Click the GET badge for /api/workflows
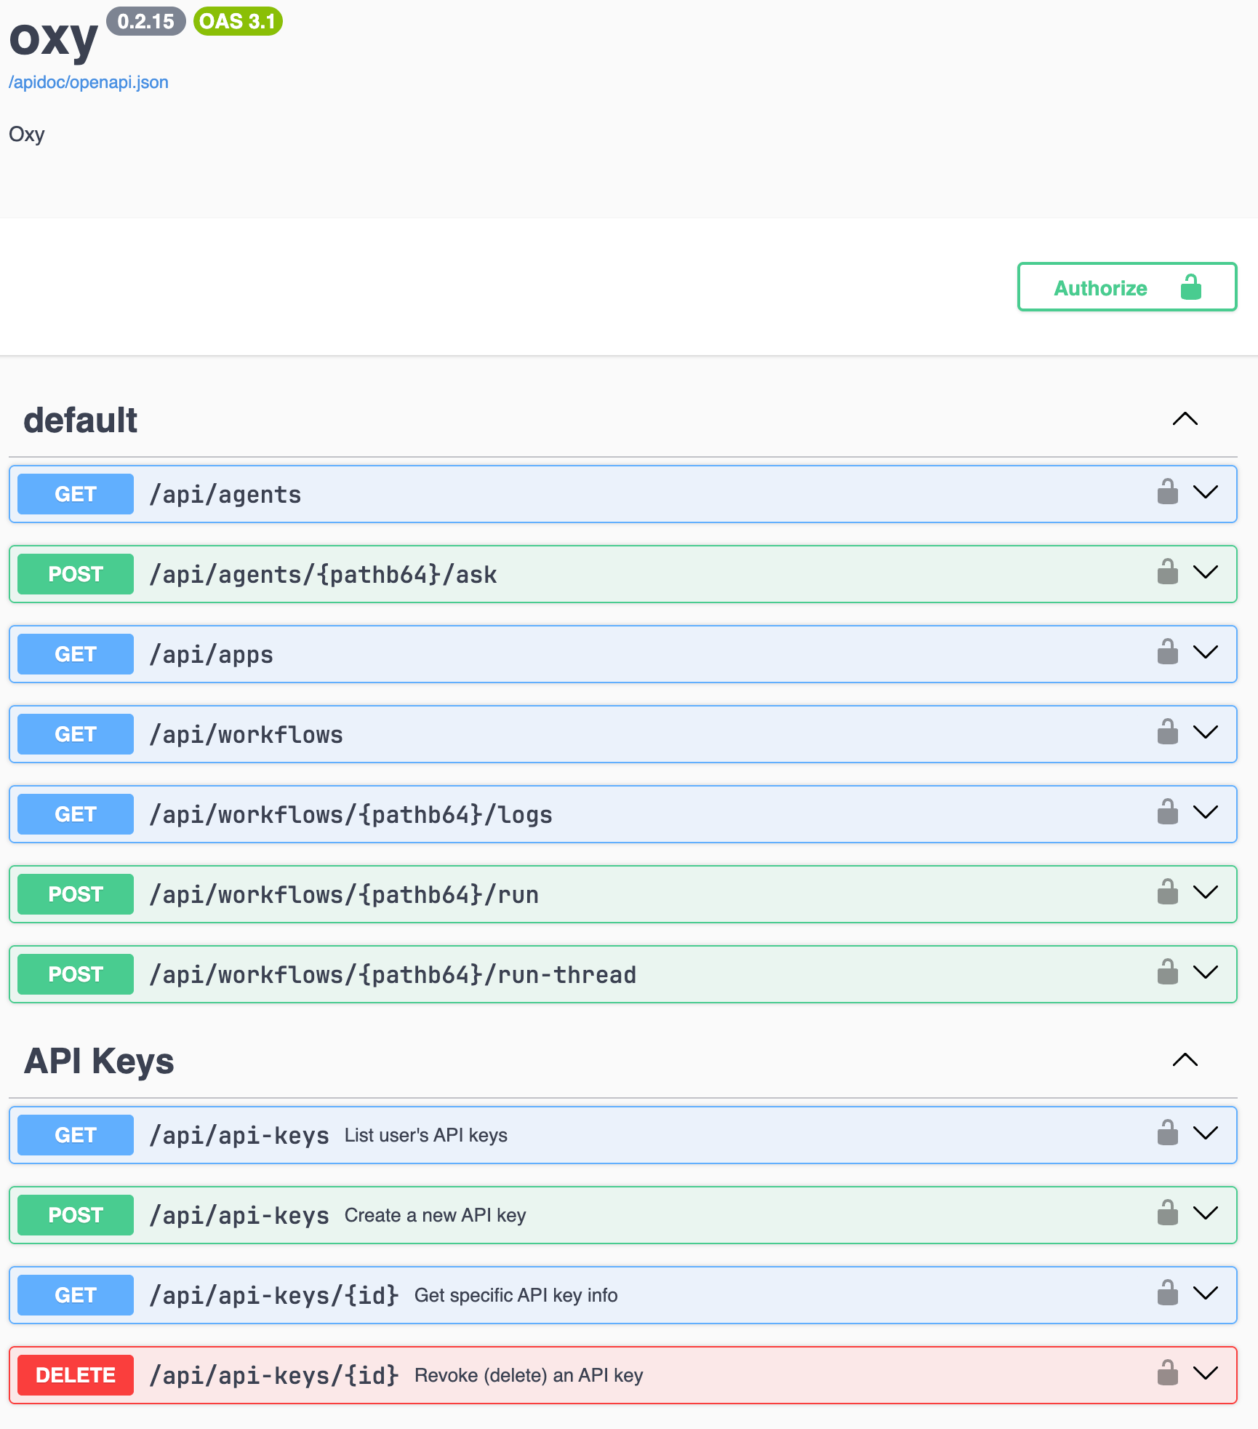Image resolution: width=1258 pixels, height=1429 pixels. [x=76, y=734]
